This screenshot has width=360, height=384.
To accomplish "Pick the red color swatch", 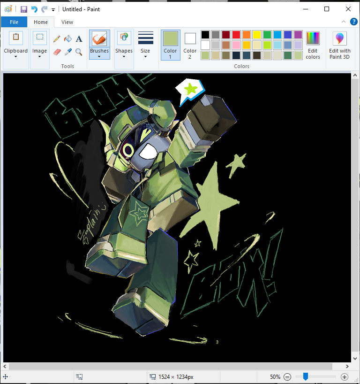I will click(x=236, y=35).
